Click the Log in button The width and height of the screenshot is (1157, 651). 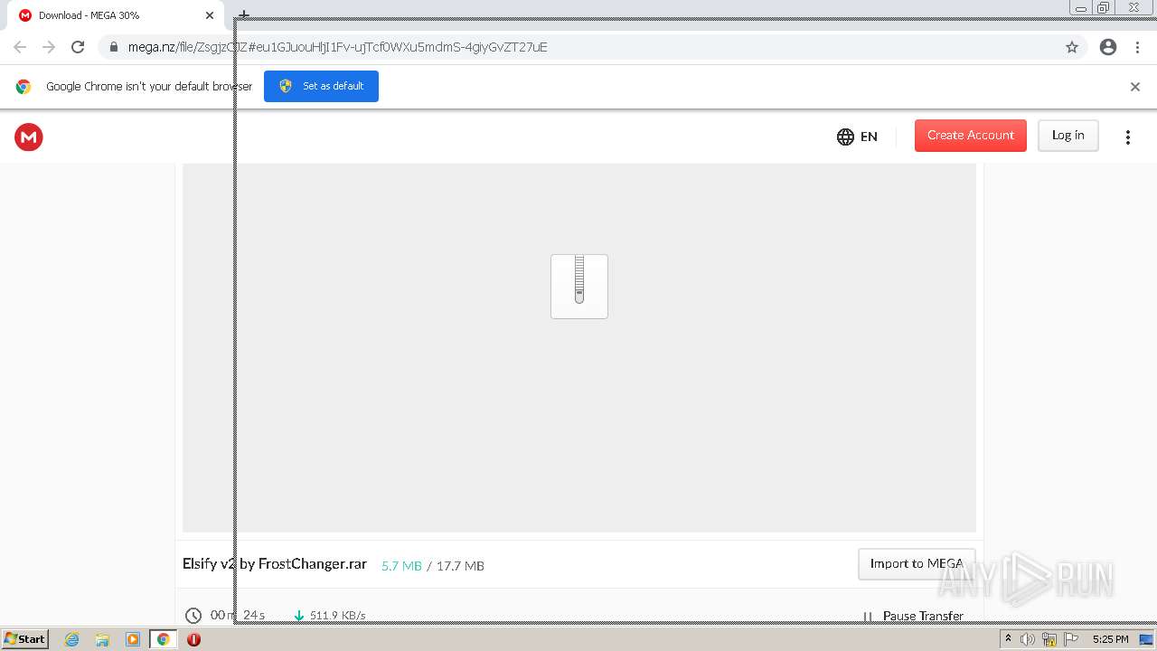point(1068,136)
